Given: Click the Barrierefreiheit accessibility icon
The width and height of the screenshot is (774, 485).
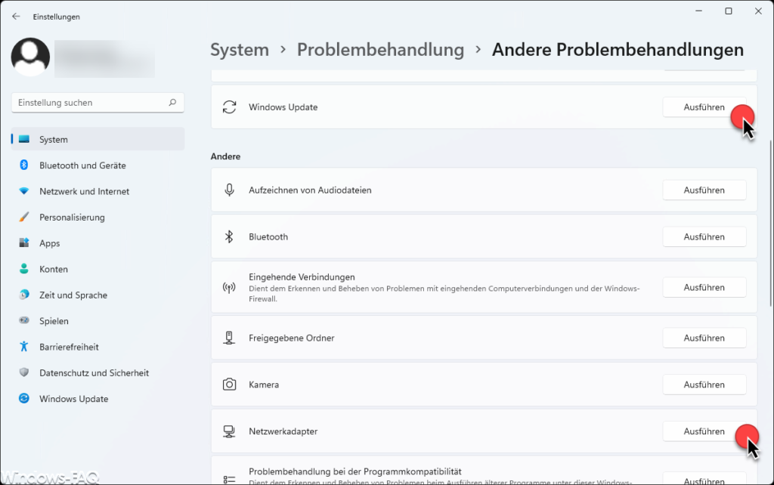Looking at the screenshot, I should [23, 346].
